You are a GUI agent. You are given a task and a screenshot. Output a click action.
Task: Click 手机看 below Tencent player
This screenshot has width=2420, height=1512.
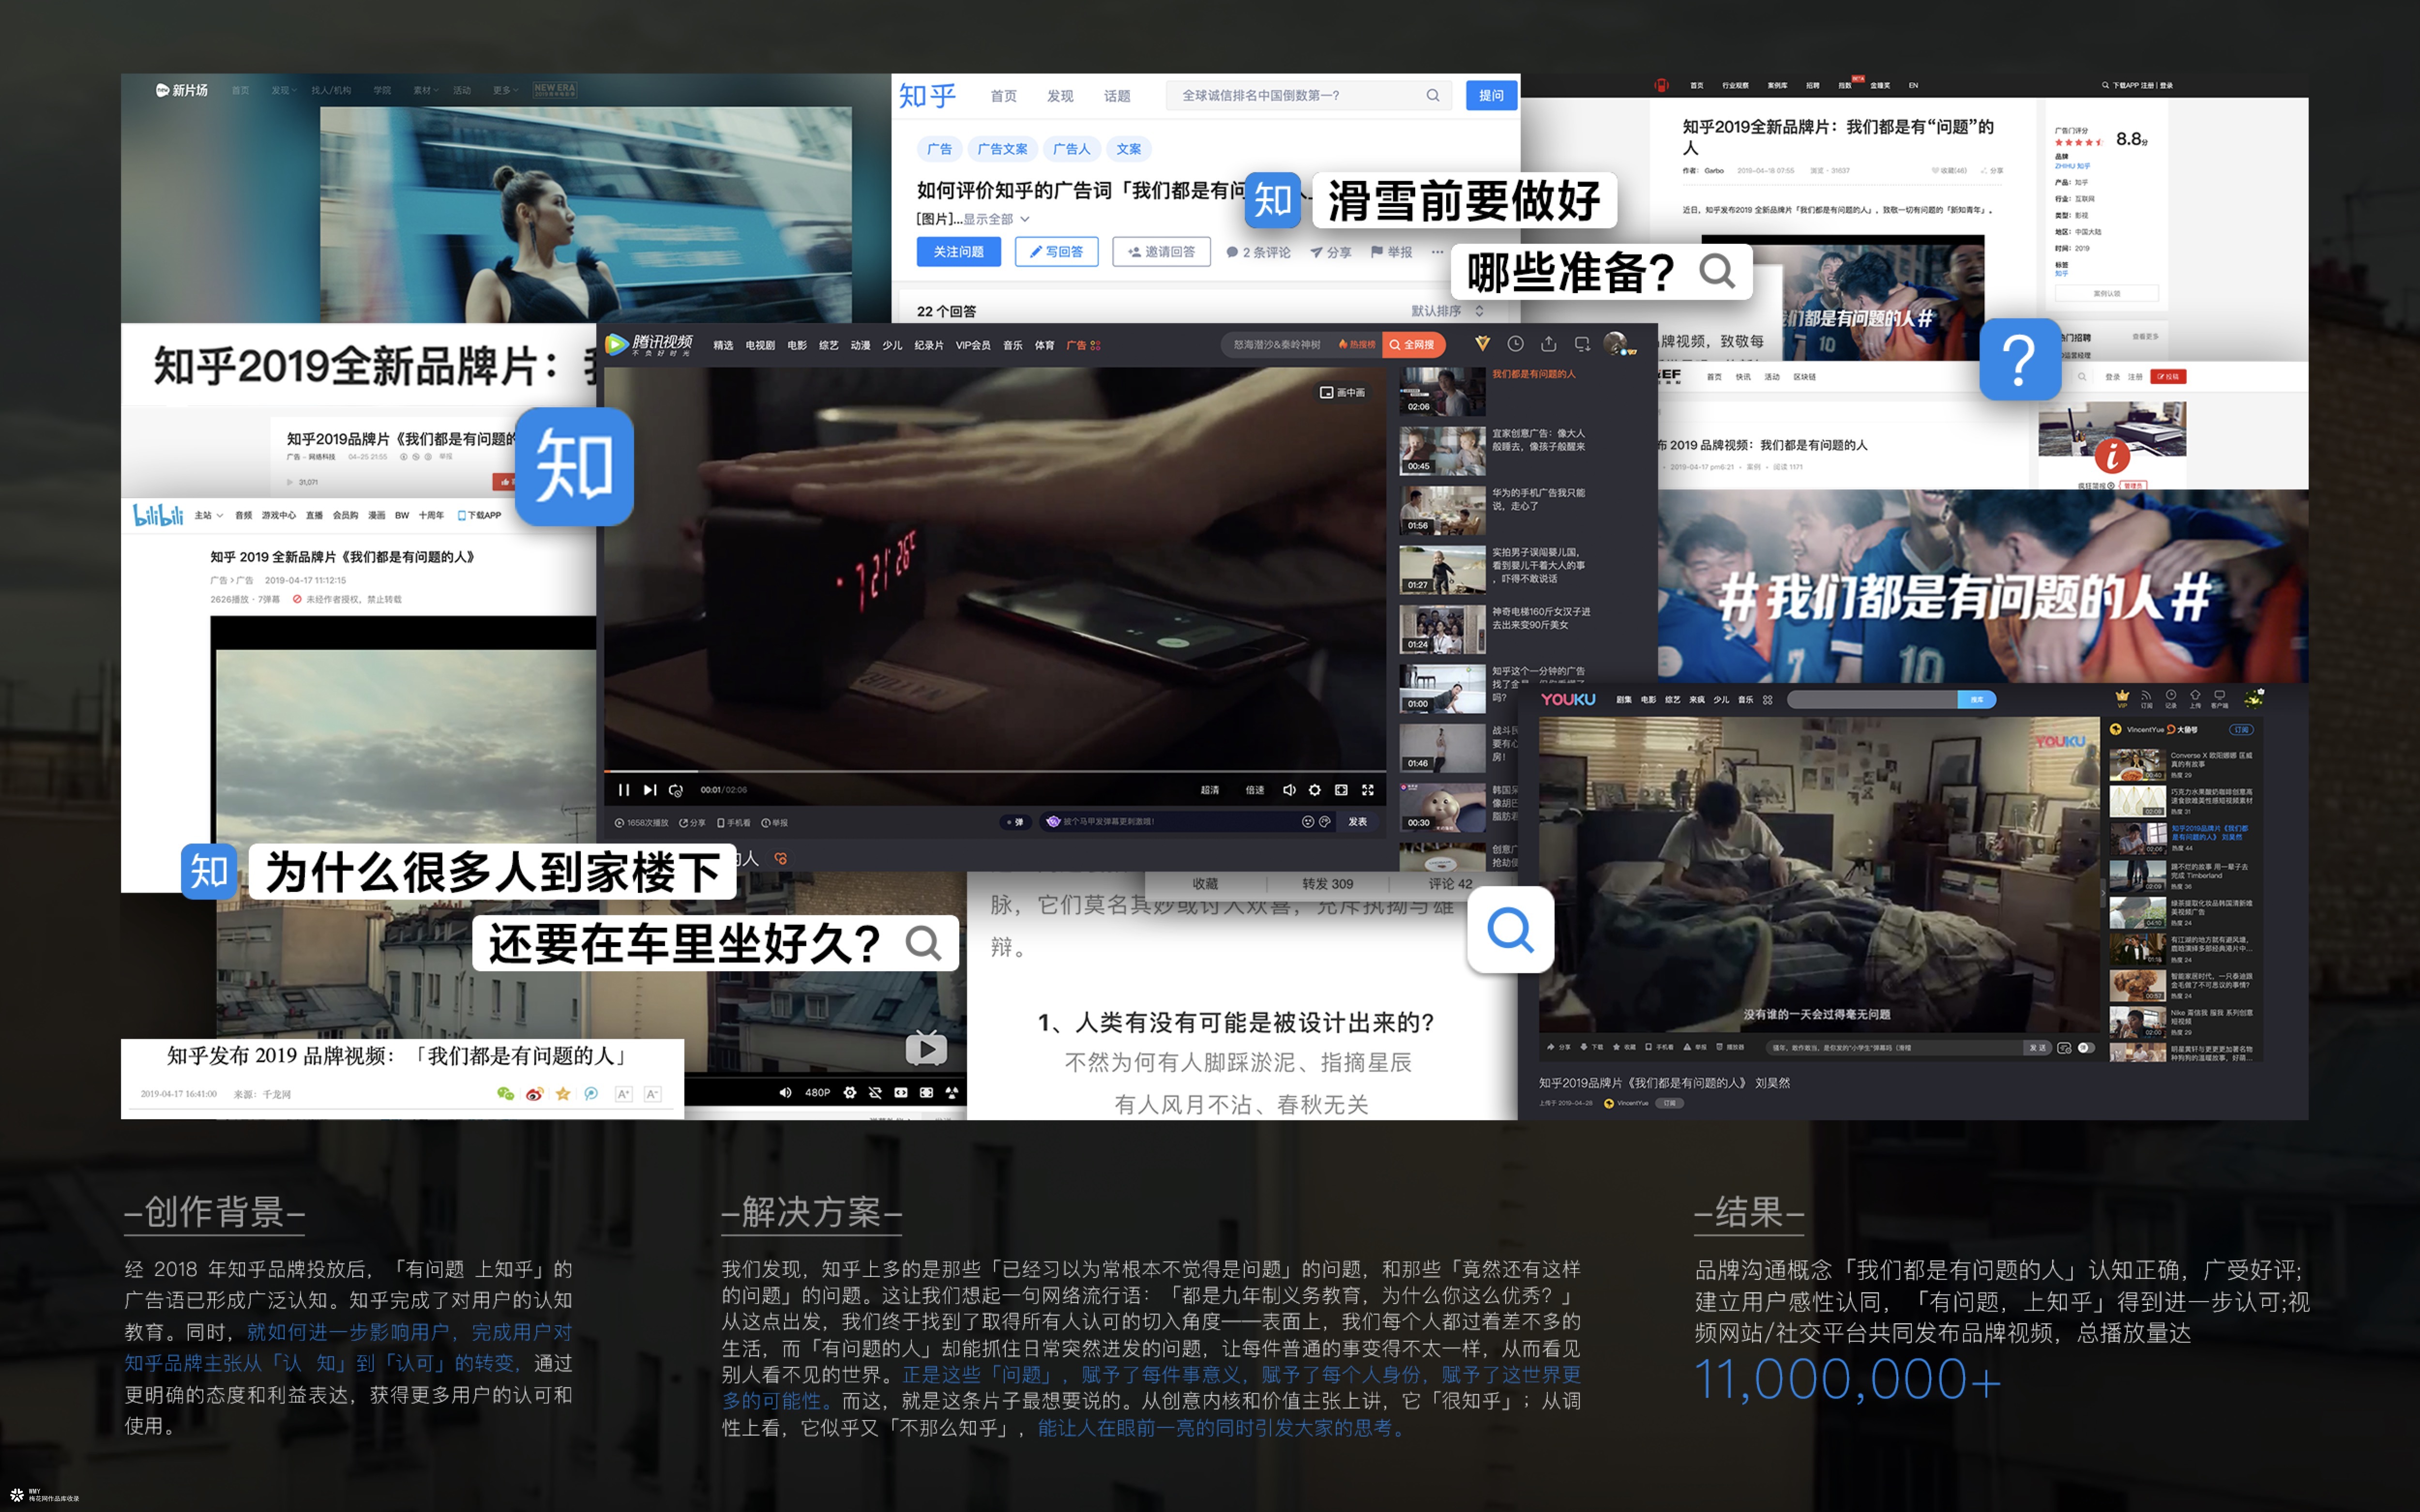(x=733, y=823)
